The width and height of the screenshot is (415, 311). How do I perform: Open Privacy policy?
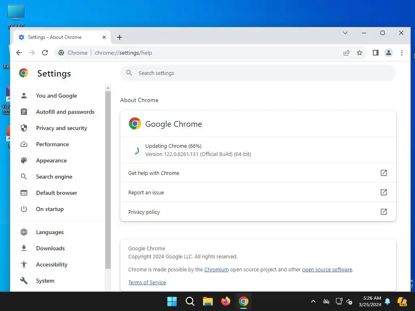(x=258, y=211)
